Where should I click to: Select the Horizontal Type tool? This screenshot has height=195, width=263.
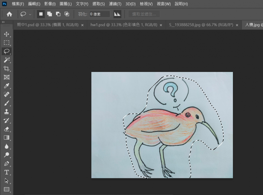(x=7, y=172)
